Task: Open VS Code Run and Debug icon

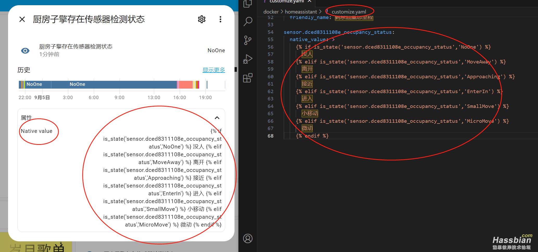Action: pos(248,59)
